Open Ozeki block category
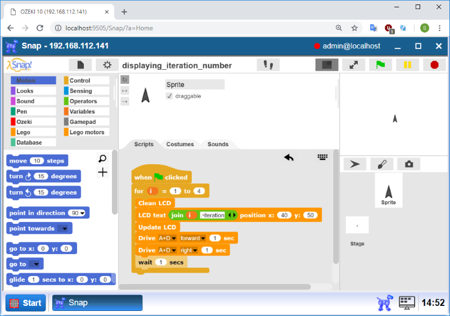Image resolution: width=450 pixels, height=316 pixels. click(33, 122)
